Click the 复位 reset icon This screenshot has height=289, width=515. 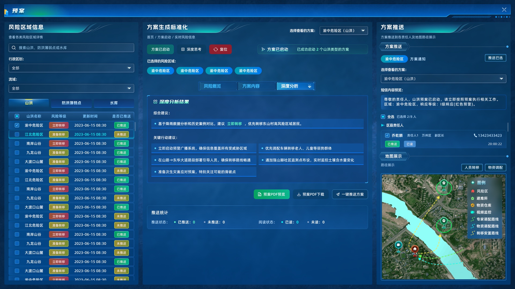click(215, 49)
